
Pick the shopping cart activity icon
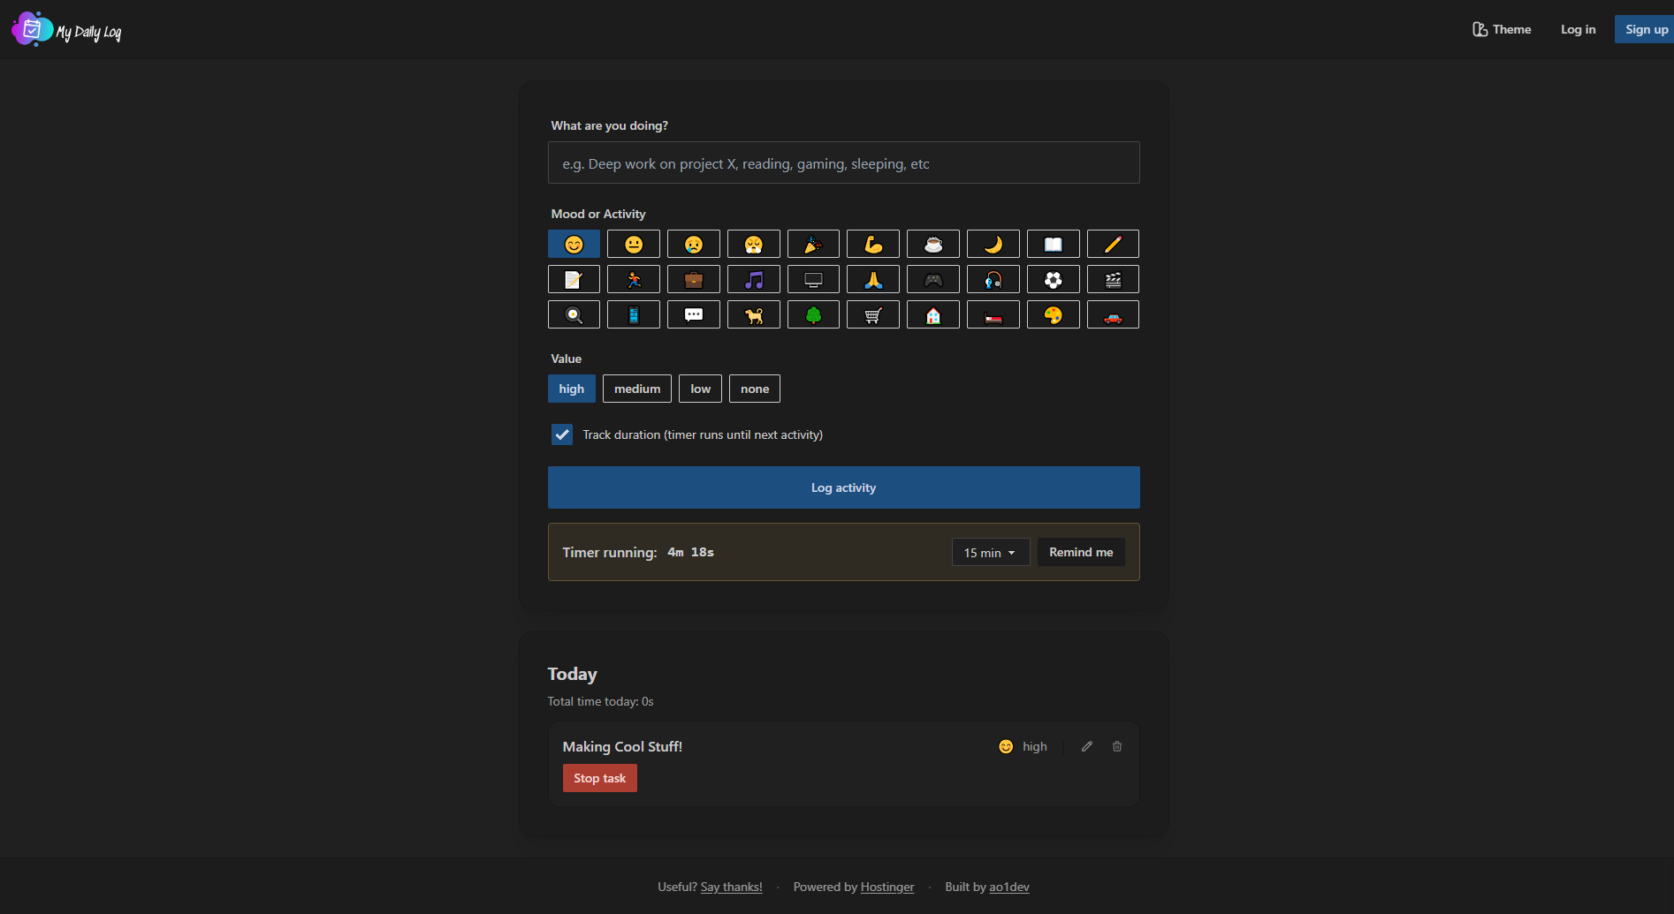click(x=872, y=315)
